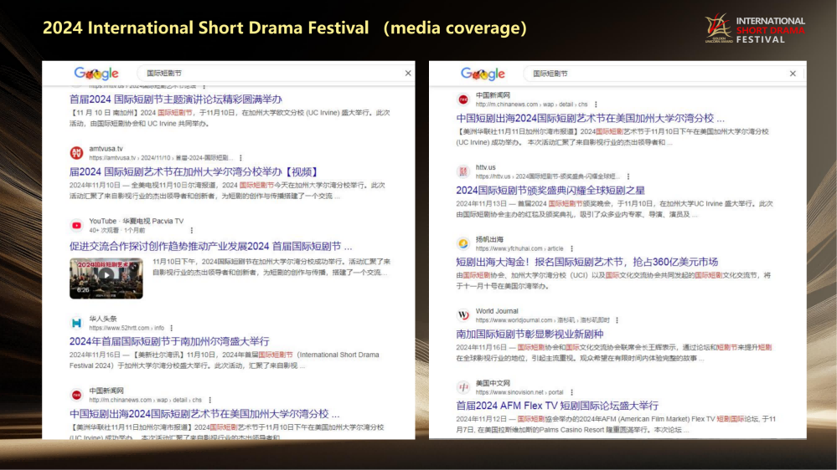The image size is (837, 470).
Task: Click the YouTube favicon of the Pacvia TV result
Action: pyautogui.click(x=76, y=225)
